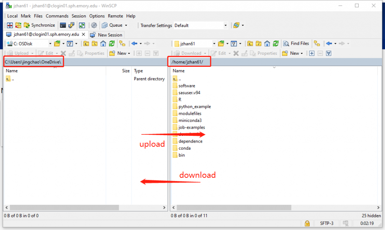This screenshot has width=385, height=230.
Task: Click the 25 hidden status text
Action: [x=371, y=216]
